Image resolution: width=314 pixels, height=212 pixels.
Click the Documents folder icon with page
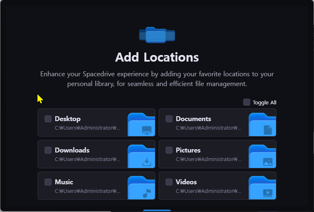point(262,124)
